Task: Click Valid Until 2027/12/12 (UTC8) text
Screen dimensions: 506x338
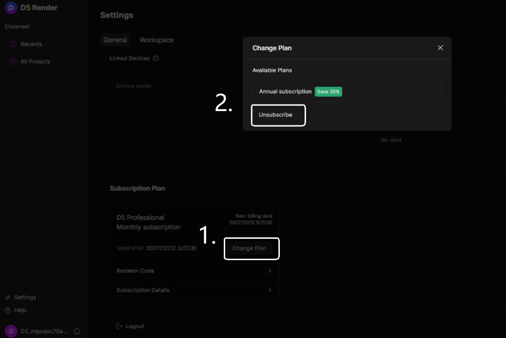Action: 156,248
